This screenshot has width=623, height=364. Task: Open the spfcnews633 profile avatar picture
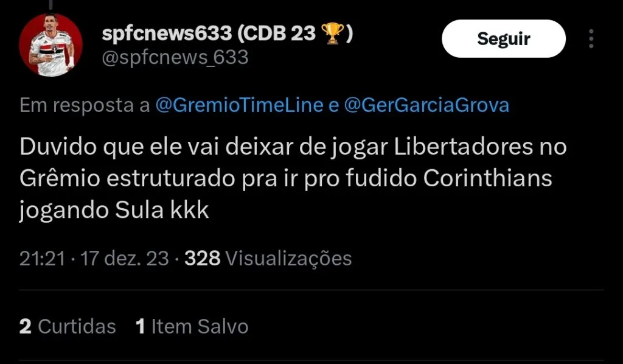tap(51, 45)
